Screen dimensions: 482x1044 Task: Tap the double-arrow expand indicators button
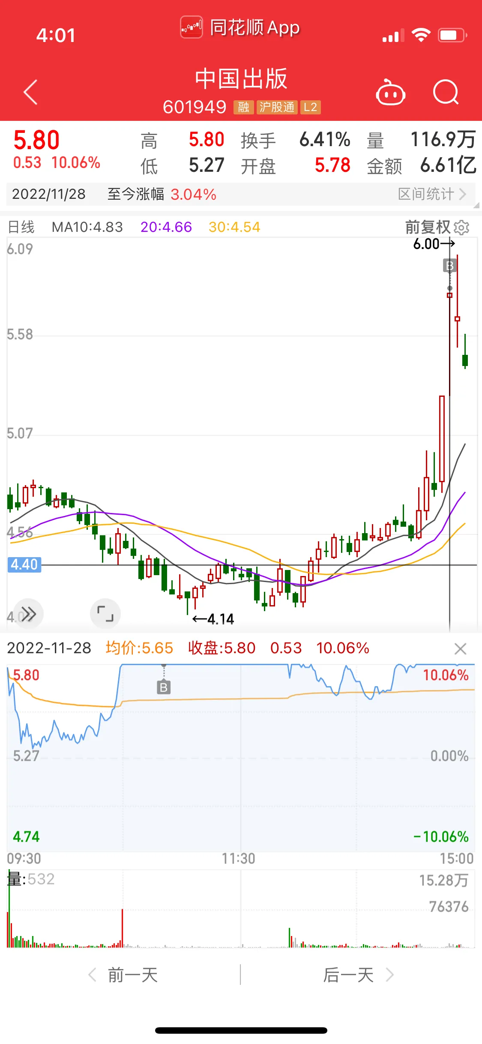[28, 614]
